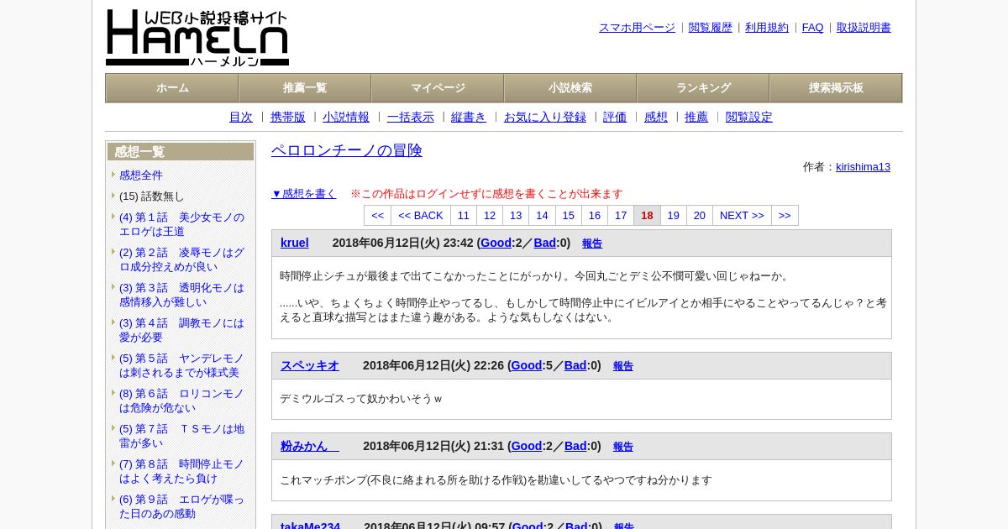Switch to 携帯版 link
The height and width of the screenshot is (529, 1008).
click(288, 118)
